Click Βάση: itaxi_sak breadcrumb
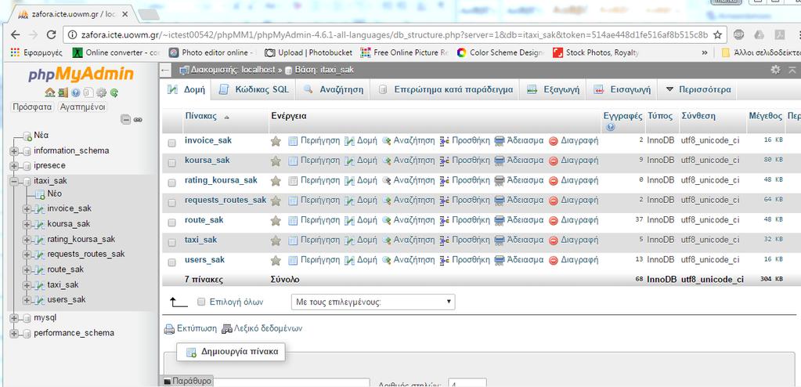 pyautogui.click(x=319, y=70)
